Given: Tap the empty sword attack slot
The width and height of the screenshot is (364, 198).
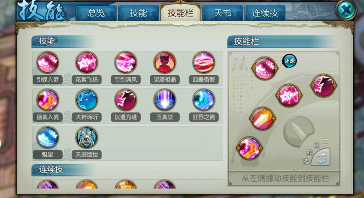Looking at the screenshot, I should pyautogui.click(x=299, y=132).
